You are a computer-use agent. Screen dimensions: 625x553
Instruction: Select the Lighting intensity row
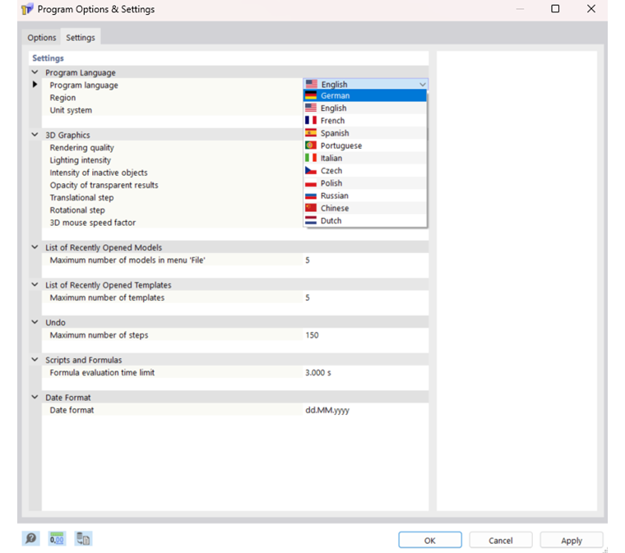pyautogui.click(x=172, y=160)
